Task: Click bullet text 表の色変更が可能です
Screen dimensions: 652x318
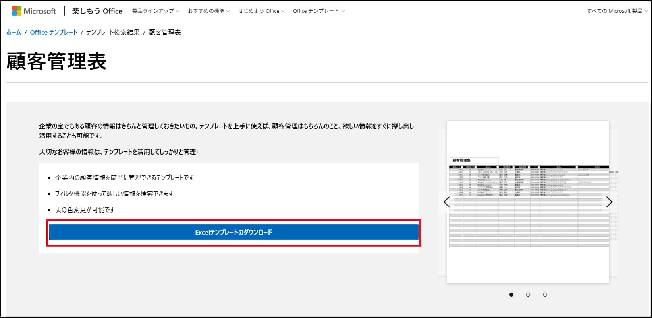Action: point(85,210)
